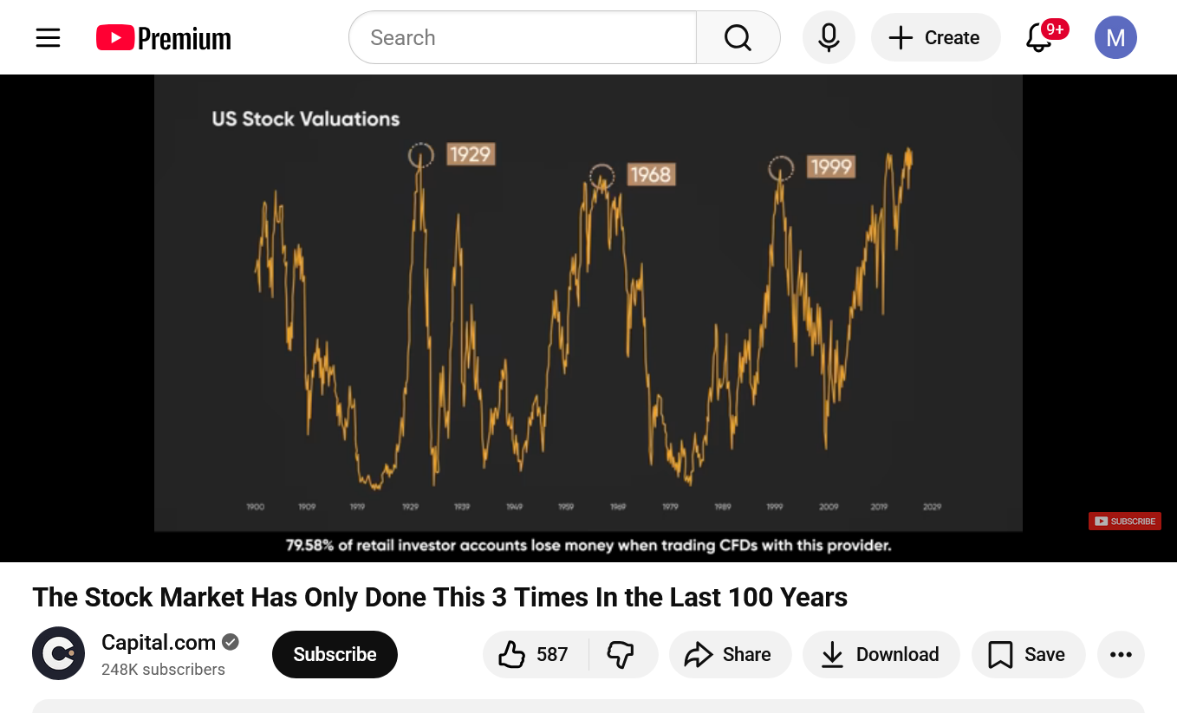
Task: Download the video
Action: (881, 654)
